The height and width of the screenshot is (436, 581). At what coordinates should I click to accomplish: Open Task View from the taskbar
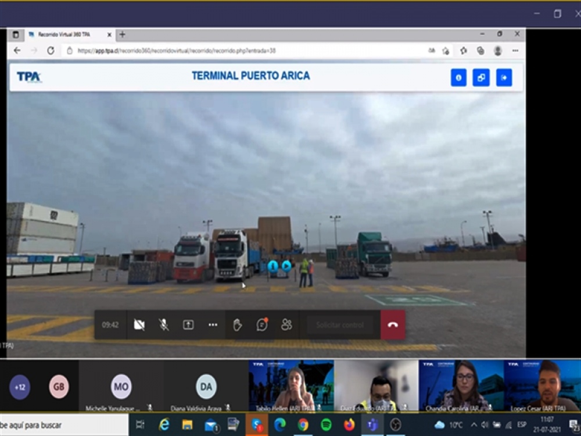click(x=140, y=425)
